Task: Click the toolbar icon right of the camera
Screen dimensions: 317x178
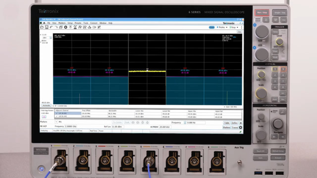Action: pos(99,27)
